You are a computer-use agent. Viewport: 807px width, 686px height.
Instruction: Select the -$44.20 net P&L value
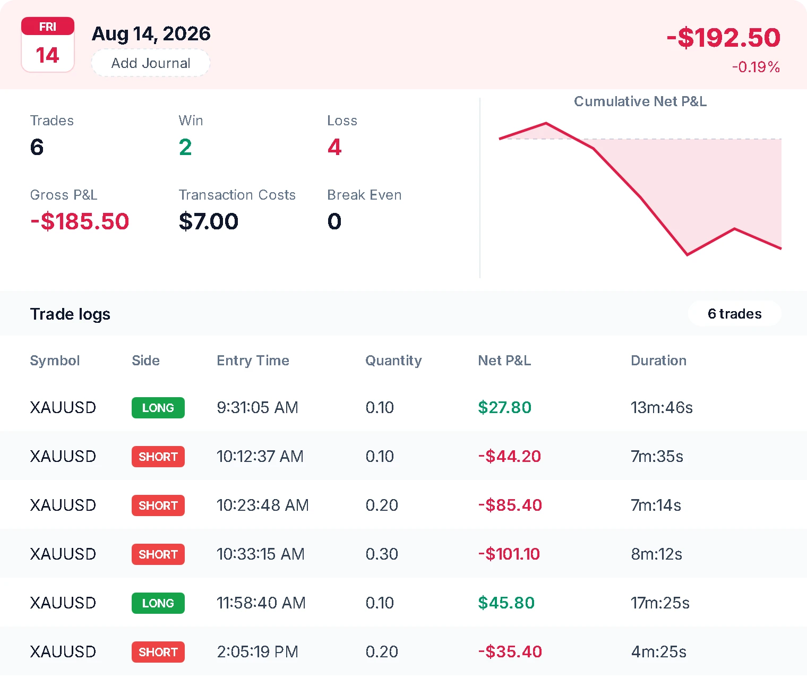point(509,456)
